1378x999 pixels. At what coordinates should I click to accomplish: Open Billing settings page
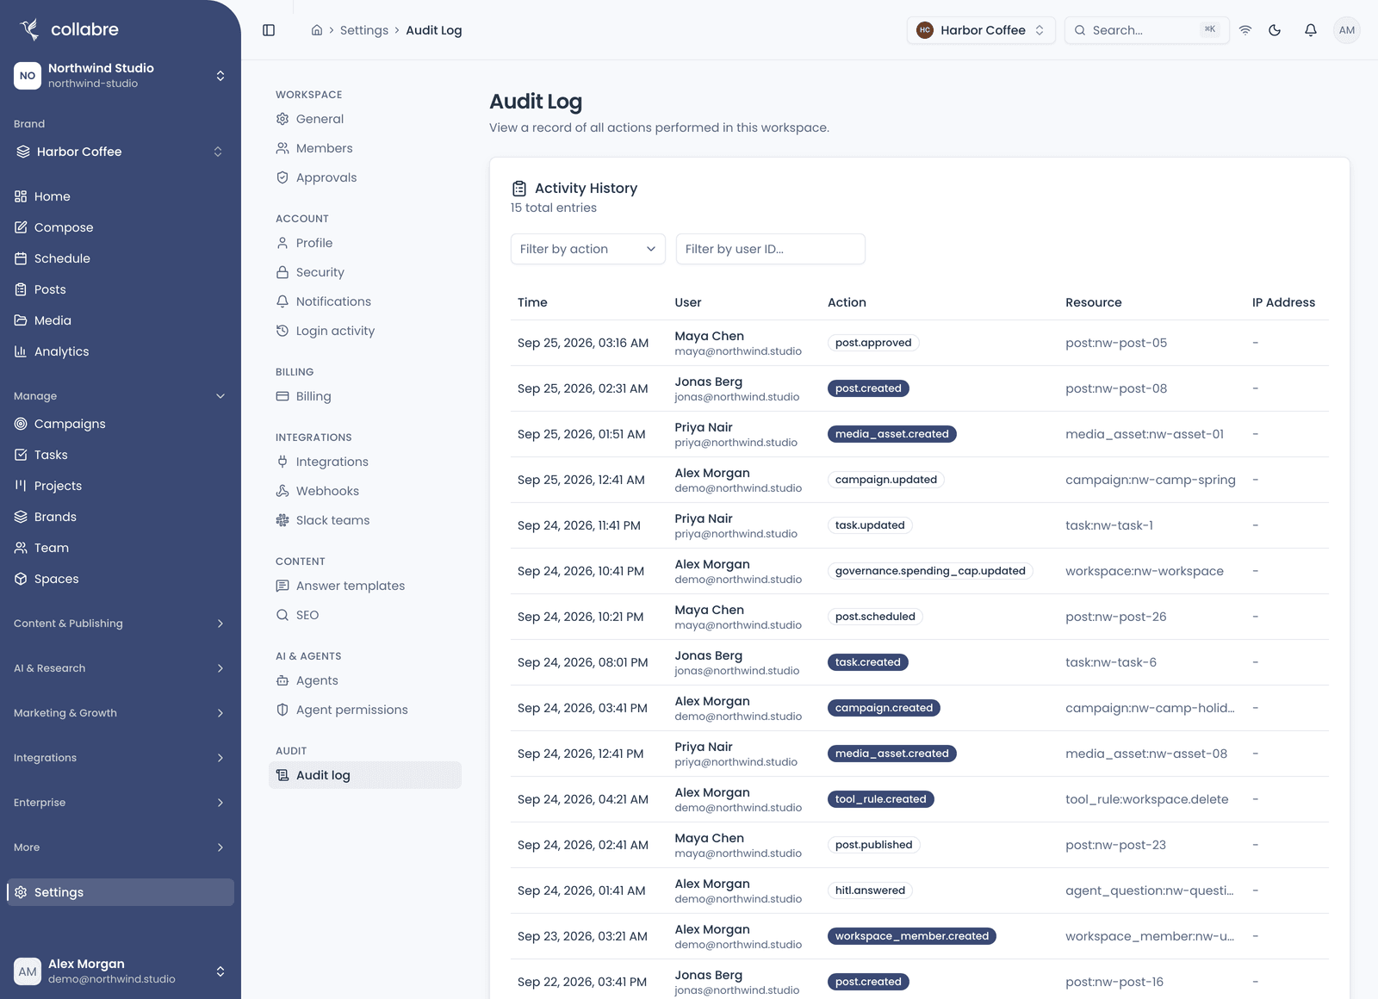[x=365, y=396]
